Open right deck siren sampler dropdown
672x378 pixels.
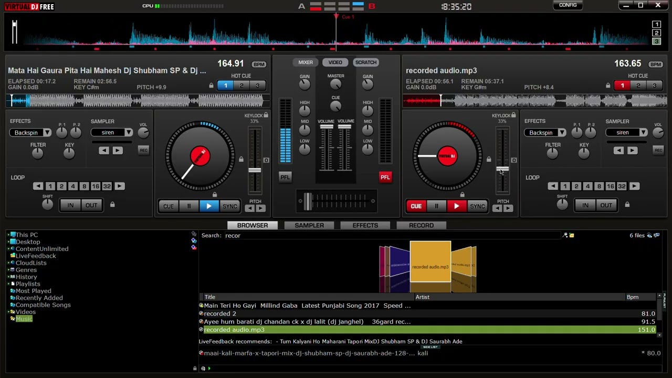pyautogui.click(x=643, y=133)
